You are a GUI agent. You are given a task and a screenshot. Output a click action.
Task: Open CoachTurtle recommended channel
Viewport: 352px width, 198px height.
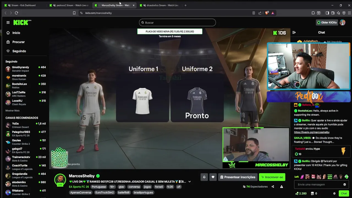(26, 167)
